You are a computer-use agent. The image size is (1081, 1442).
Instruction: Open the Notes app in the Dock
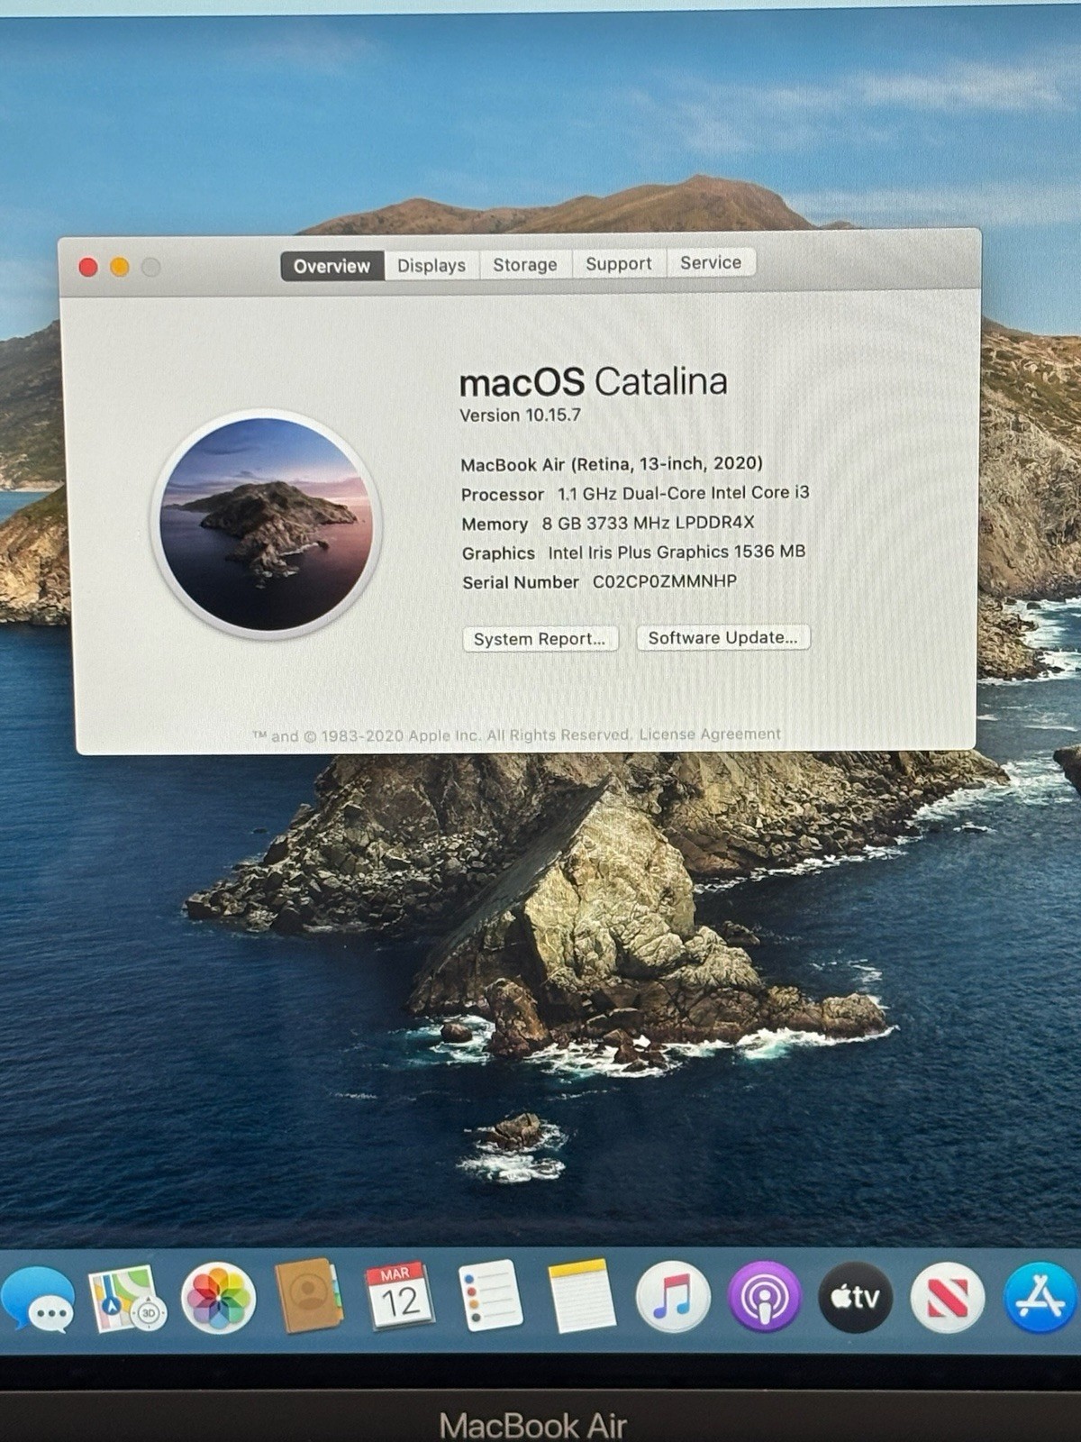(582, 1296)
